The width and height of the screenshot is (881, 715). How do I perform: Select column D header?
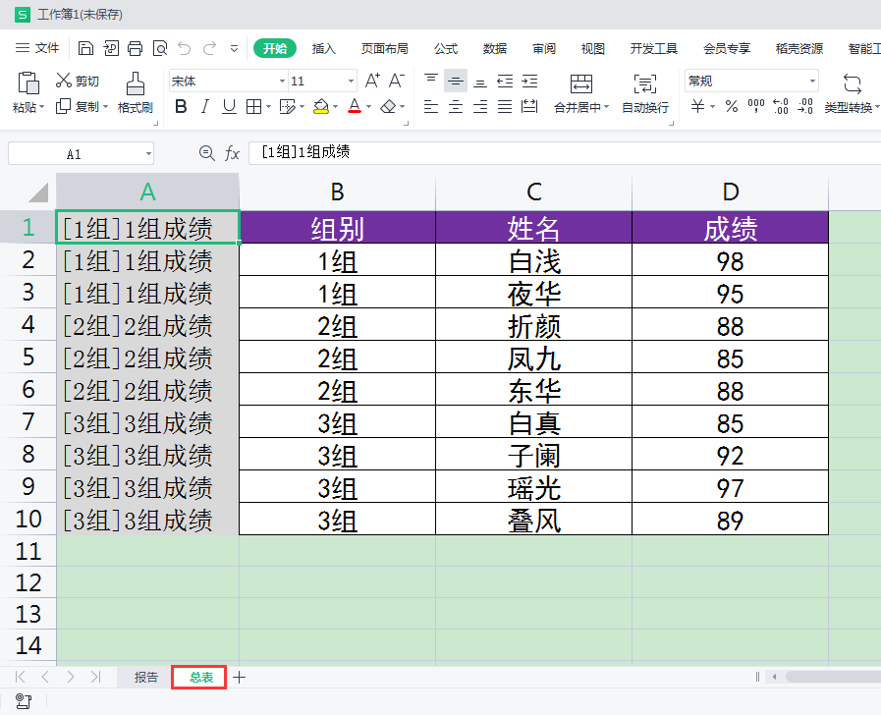point(731,192)
